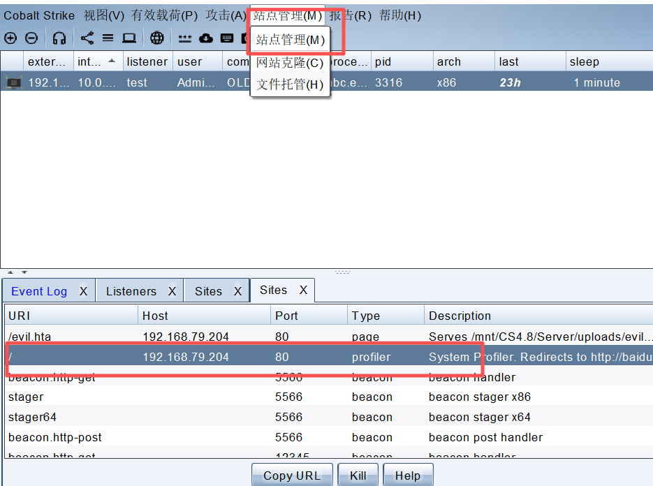This screenshot has height=486, width=653.
Task: Click the downloads cloud icon
Action: [206, 38]
